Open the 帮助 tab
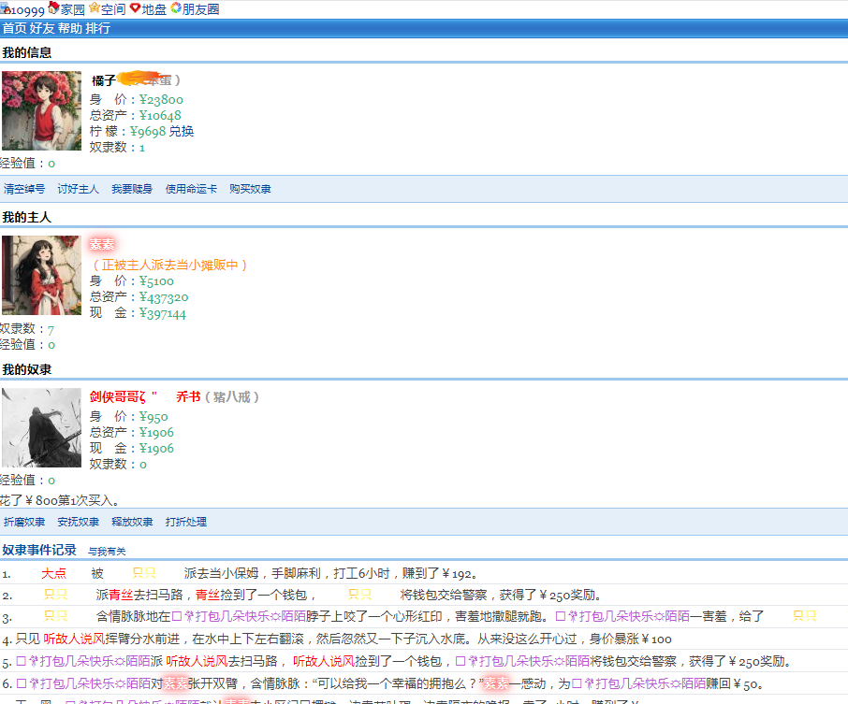The width and height of the screenshot is (848, 704). coord(70,28)
